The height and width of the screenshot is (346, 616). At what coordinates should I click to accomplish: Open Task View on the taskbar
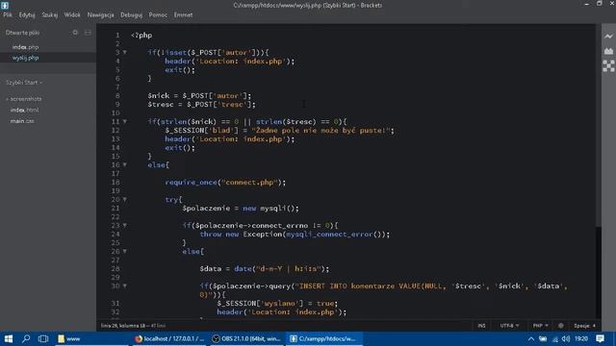(x=43, y=338)
